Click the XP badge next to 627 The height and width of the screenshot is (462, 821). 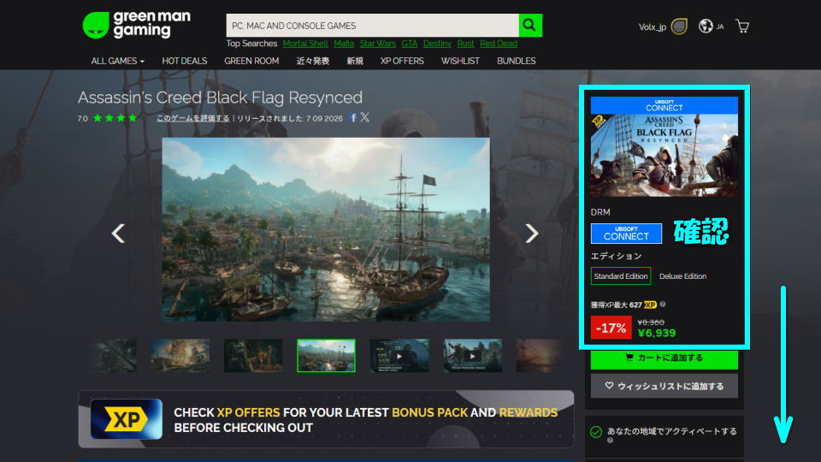point(650,305)
